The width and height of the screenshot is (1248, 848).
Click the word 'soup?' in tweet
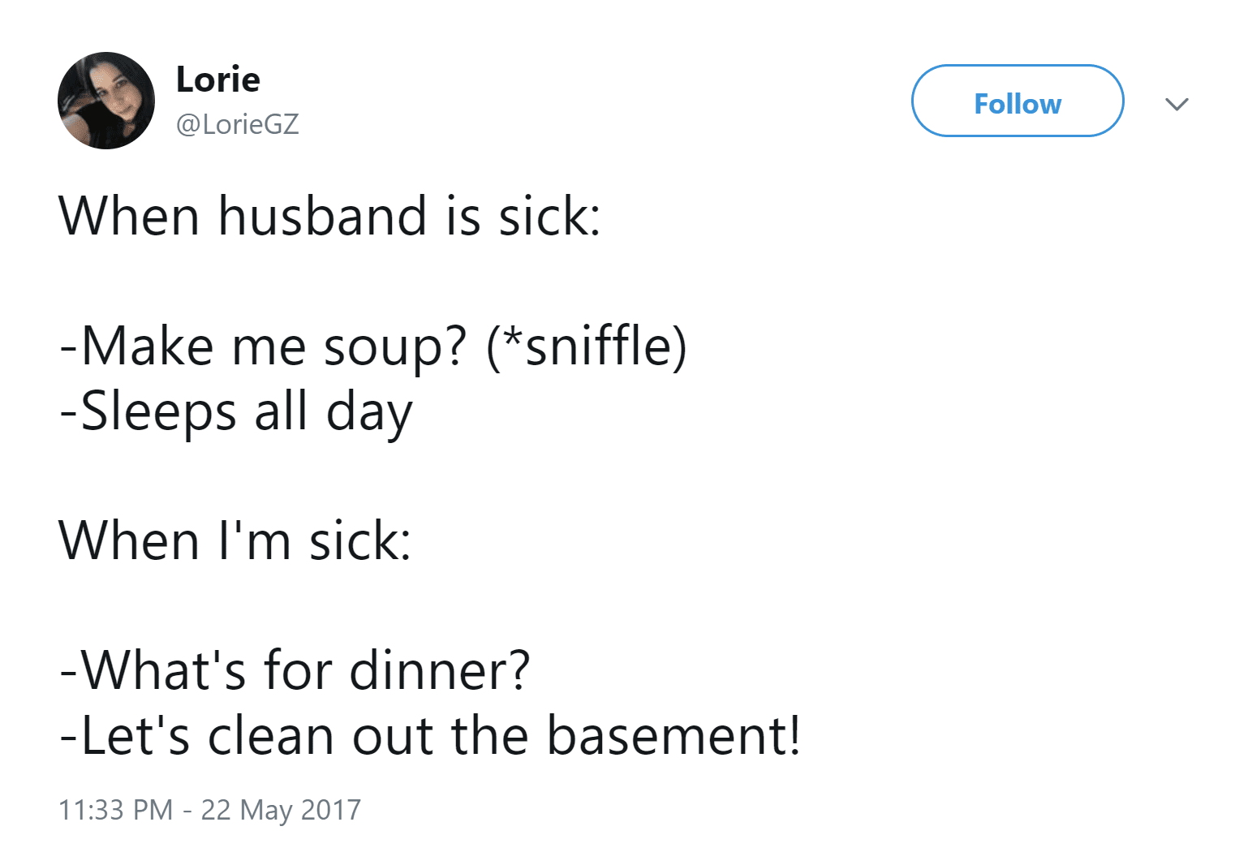(x=395, y=348)
